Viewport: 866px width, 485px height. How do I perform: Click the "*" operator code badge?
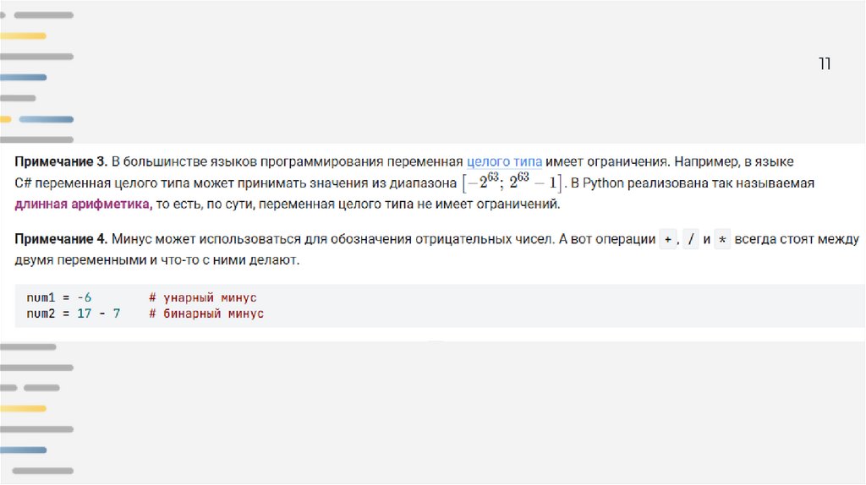point(722,240)
